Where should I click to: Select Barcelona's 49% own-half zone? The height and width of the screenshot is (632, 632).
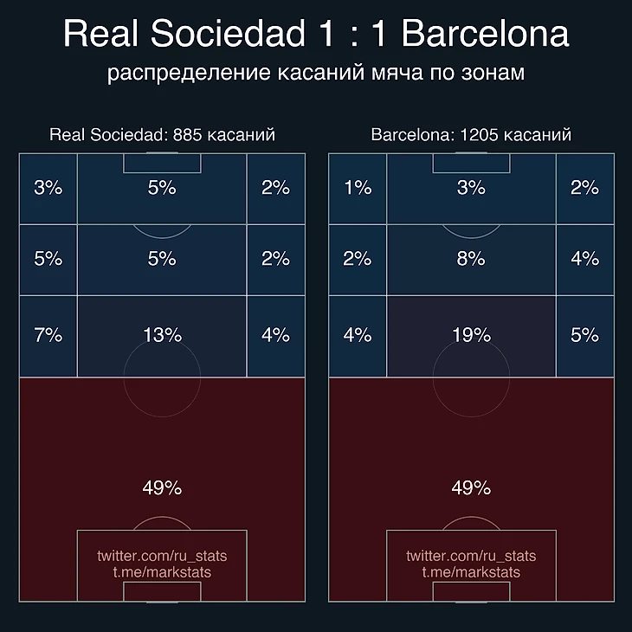point(471,489)
